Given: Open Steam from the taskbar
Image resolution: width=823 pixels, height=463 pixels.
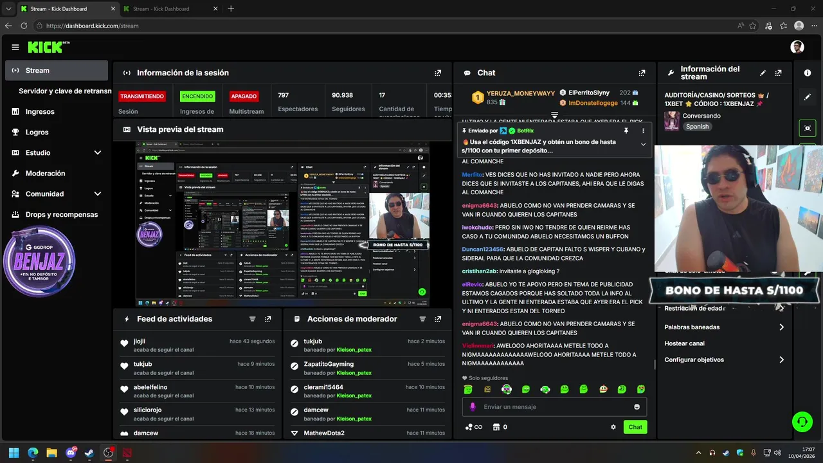Looking at the screenshot, I should [89, 453].
